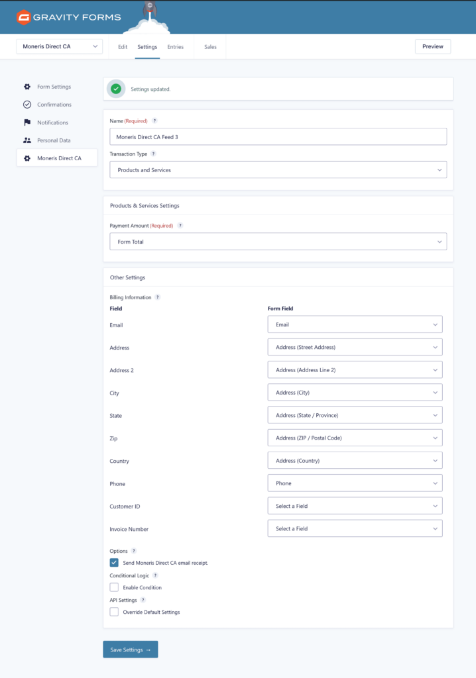The width and height of the screenshot is (476, 678).
Task: Click the green Settings updated check icon
Action: [x=116, y=89]
